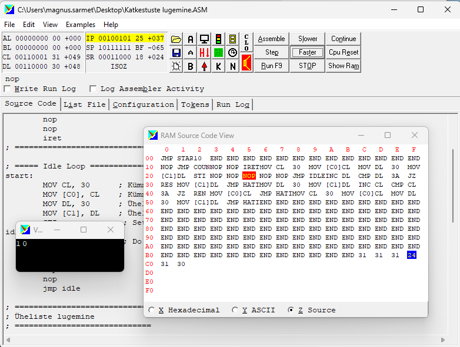Select the Source radio button
This screenshot has width=460, height=347.
(x=291, y=310)
